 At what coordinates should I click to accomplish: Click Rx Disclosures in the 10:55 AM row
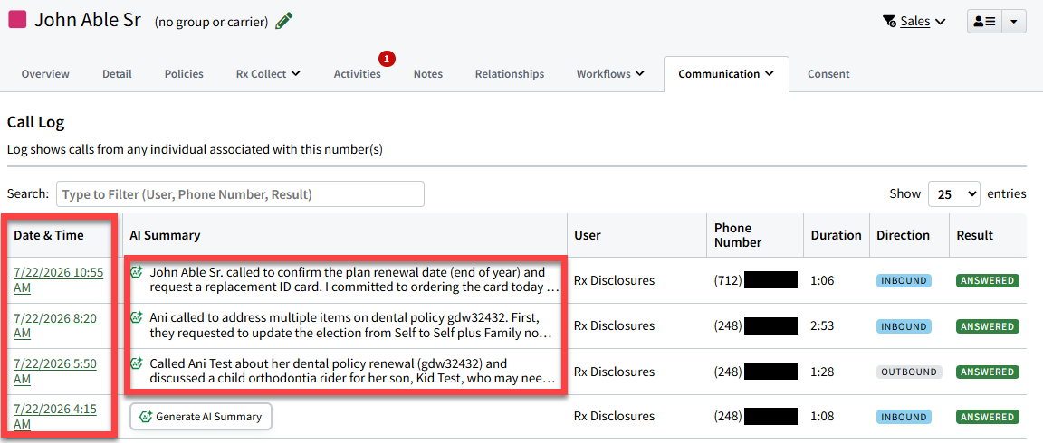[x=614, y=280]
